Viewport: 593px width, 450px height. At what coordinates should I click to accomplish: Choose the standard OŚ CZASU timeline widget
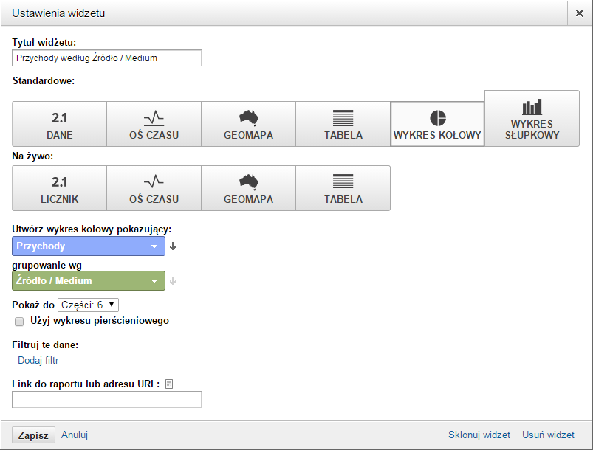(154, 124)
